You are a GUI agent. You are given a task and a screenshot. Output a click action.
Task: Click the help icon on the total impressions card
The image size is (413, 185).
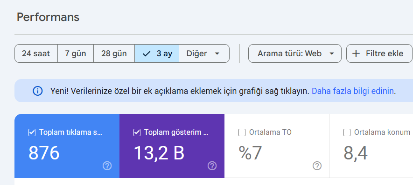[x=212, y=166]
